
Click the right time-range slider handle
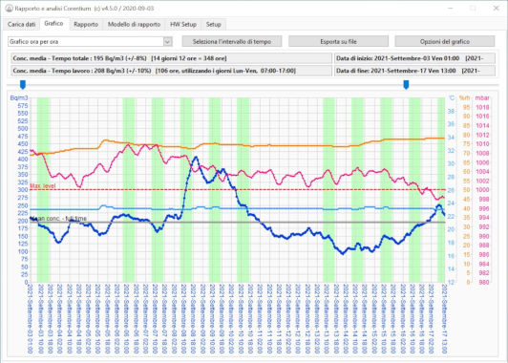click(406, 85)
